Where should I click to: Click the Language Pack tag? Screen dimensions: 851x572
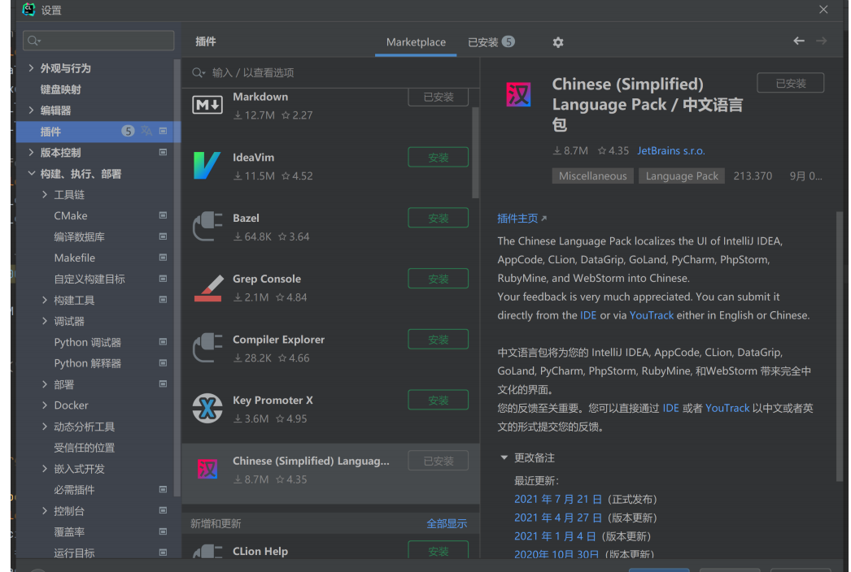682,175
